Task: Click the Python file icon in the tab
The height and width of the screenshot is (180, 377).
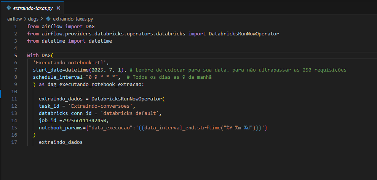Action: click(9, 8)
